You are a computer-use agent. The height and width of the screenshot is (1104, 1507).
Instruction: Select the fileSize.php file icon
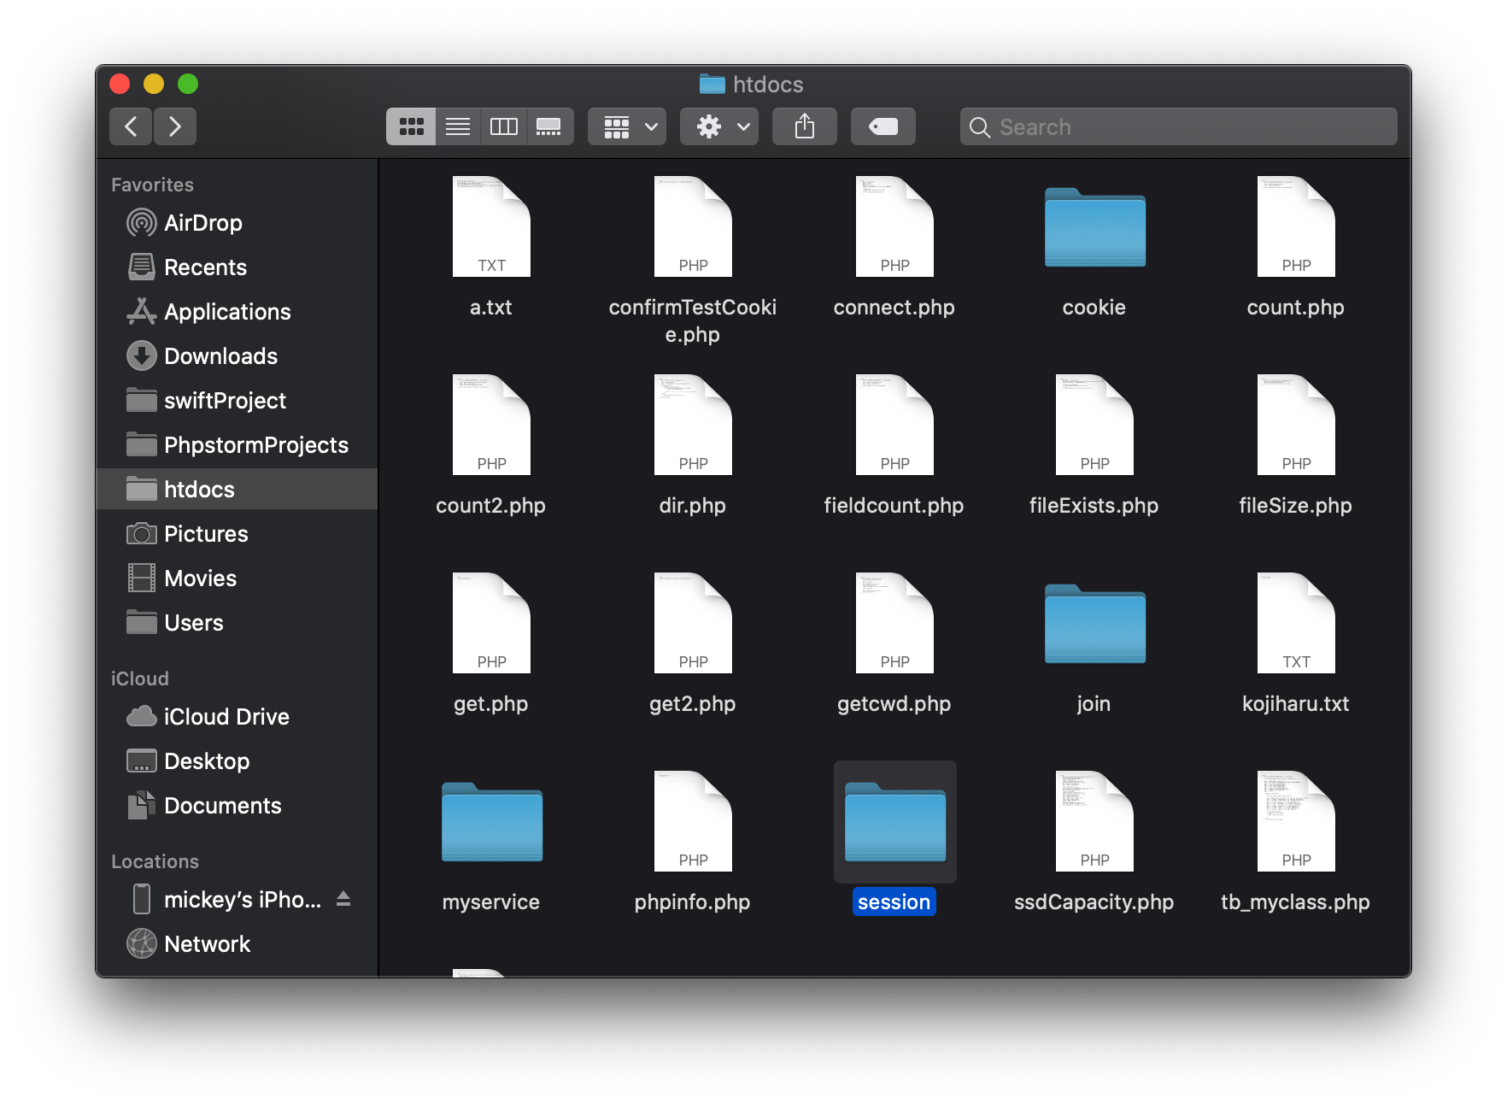(1296, 425)
